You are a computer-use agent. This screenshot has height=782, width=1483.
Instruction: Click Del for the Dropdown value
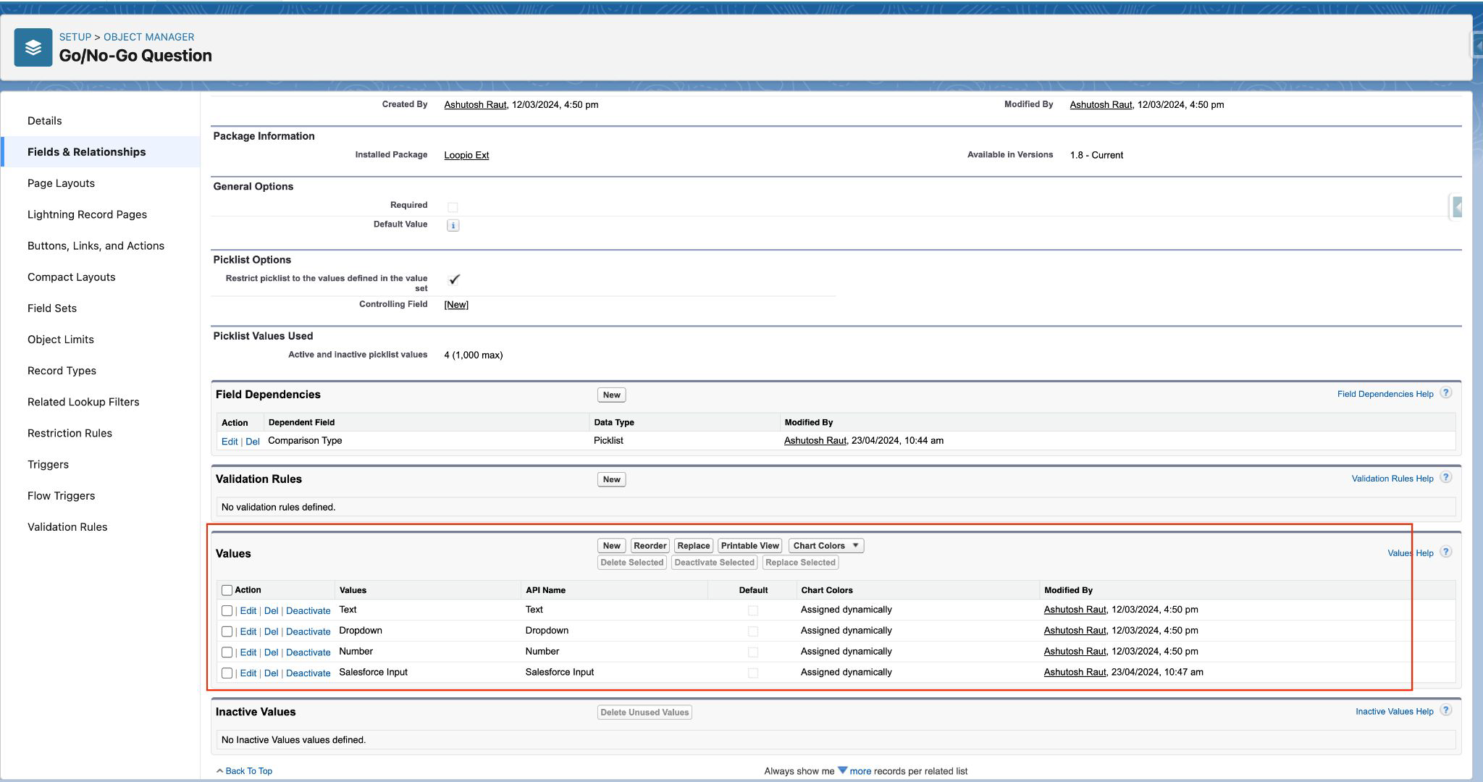[271, 632]
